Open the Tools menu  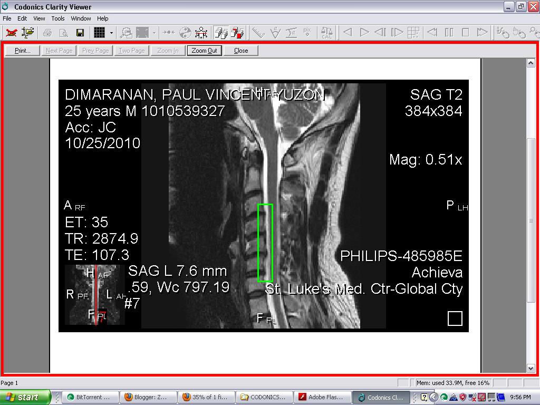click(x=57, y=18)
